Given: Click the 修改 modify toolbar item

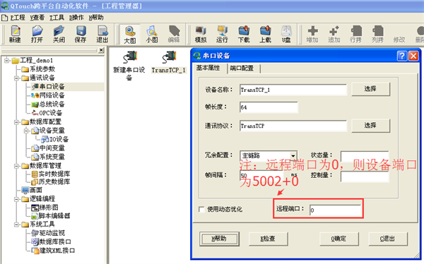Looking at the screenshot, I should click(399, 40).
